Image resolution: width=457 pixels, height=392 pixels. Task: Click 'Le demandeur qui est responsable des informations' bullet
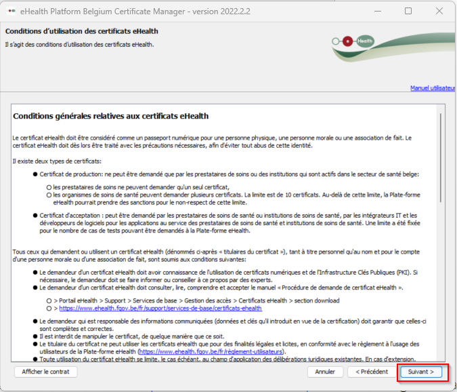(233, 325)
